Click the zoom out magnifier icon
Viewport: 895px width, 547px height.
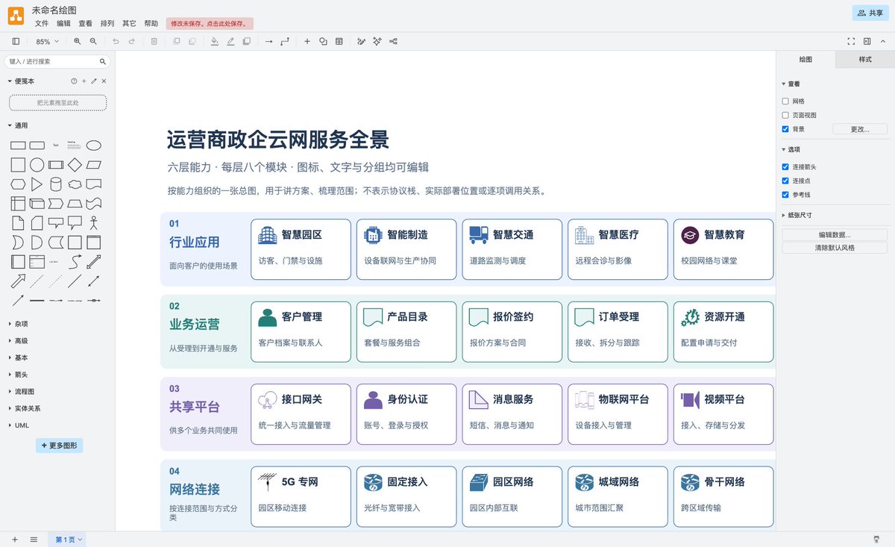(x=93, y=42)
